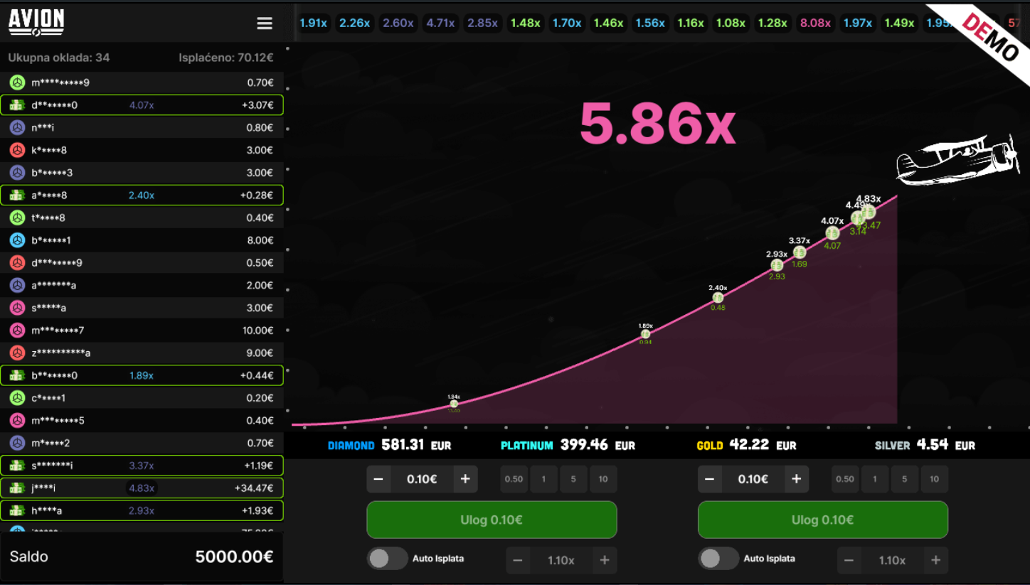Open the hamburger menu
The image size is (1030, 585).
coord(265,23)
